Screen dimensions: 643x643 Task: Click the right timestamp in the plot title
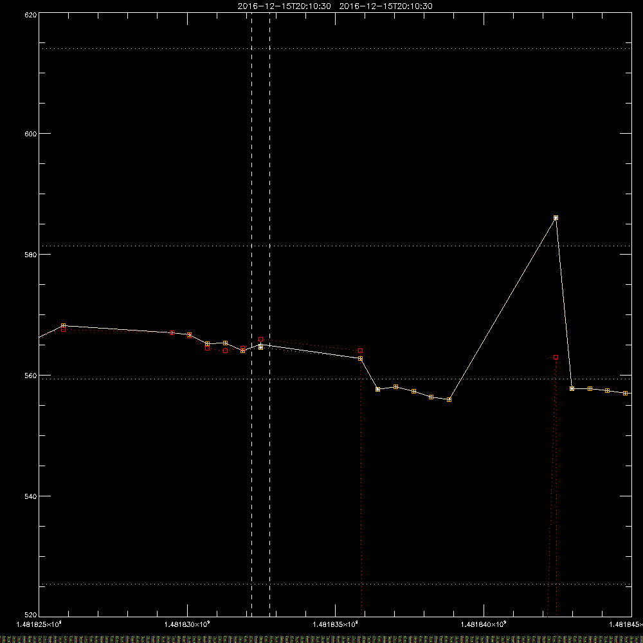click(x=386, y=6)
